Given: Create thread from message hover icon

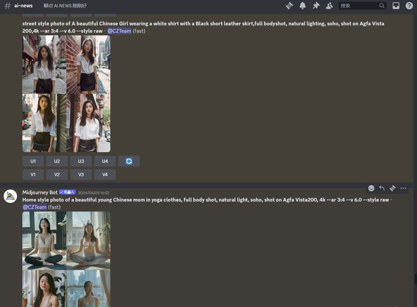Looking at the screenshot, I should tap(393, 188).
